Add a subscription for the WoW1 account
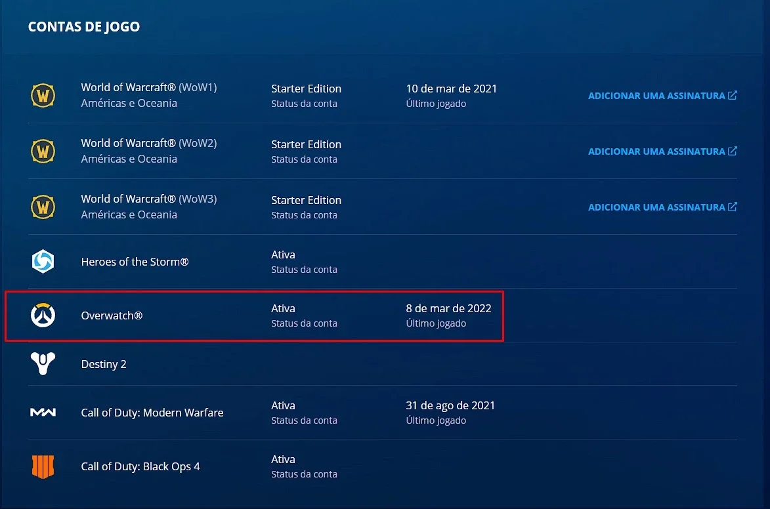The width and height of the screenshot is (770, 509). pyautogui.click(x=662, y=96)
